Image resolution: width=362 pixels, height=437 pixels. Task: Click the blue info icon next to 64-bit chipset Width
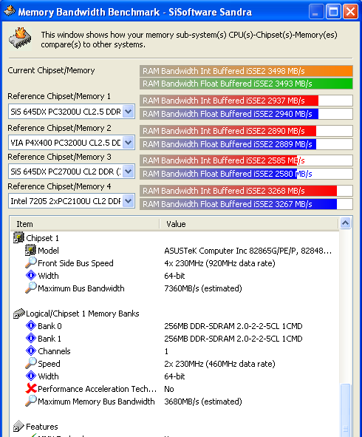30,275
